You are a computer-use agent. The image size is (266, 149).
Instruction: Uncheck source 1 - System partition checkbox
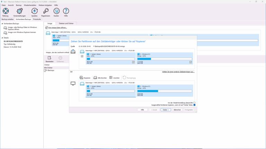pos(133,62)
